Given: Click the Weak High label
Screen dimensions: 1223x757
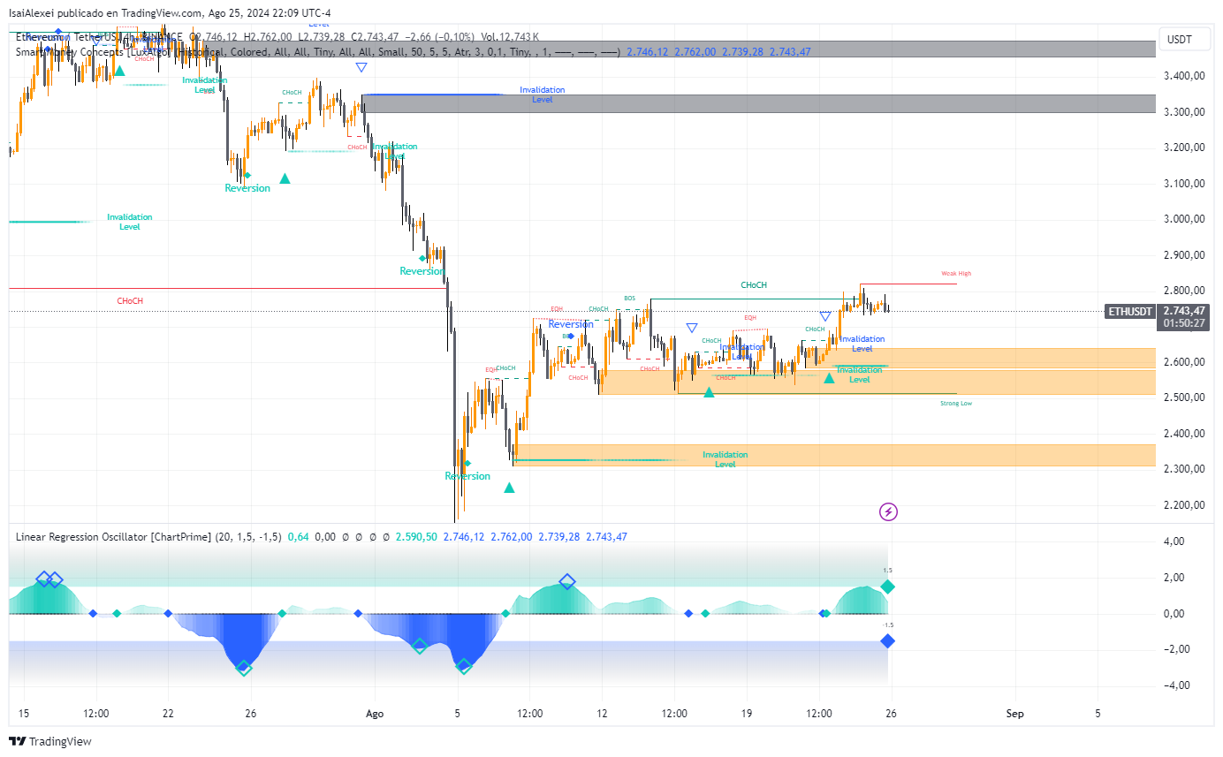Looking at the screenshot, I should click(956, 274).
